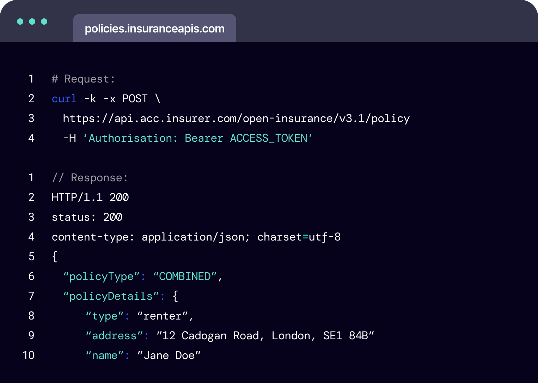Click the 'content-type: application/json' text
This screenshot has height=383, width=538.
click(151, 237)
